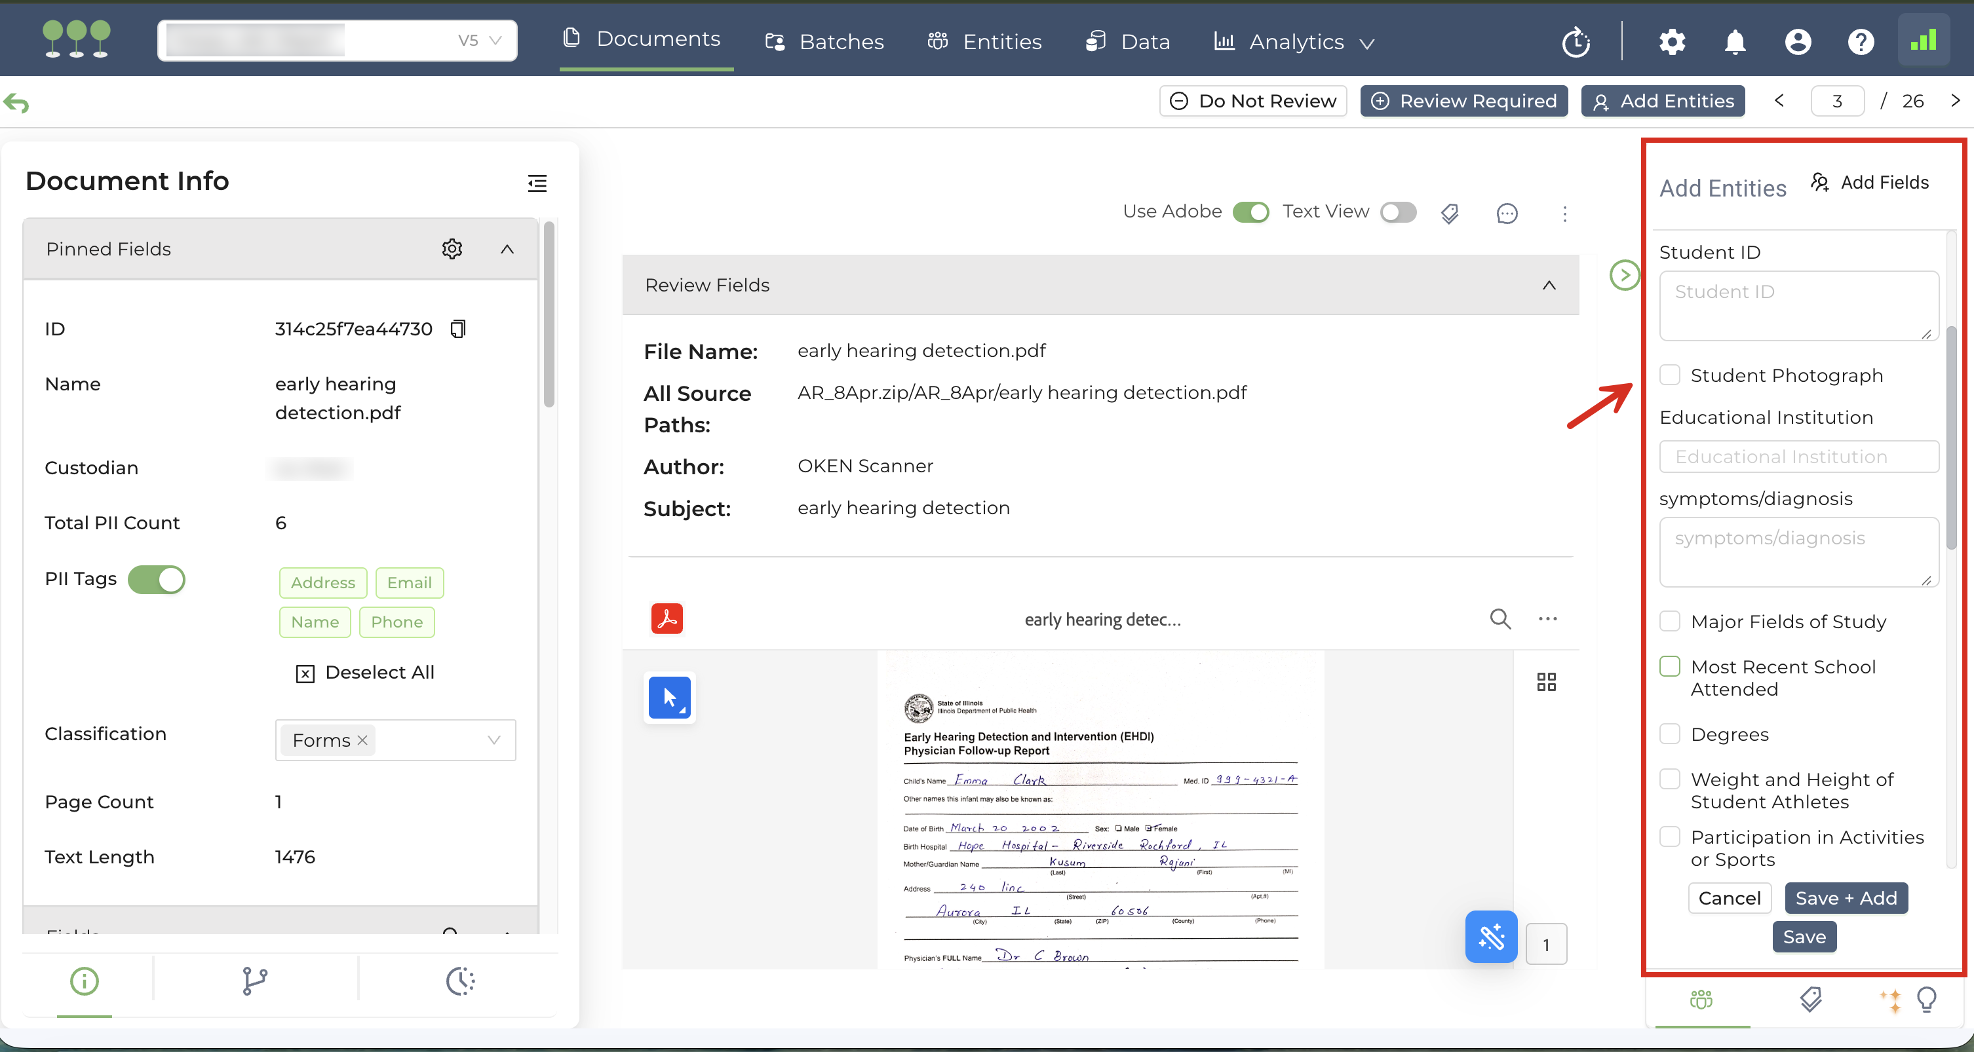The width and height of the screenshot is (1974, 1052).
Task: Click the PDF search magnifier icon
Action: click(1500, 618)
